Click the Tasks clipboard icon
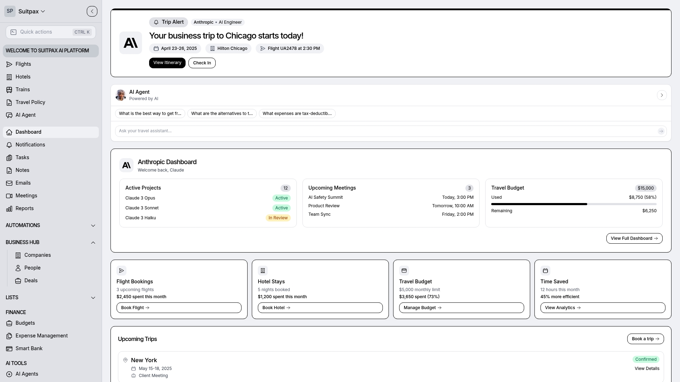This screenshot has height=382, width=680. click(9, 158)
